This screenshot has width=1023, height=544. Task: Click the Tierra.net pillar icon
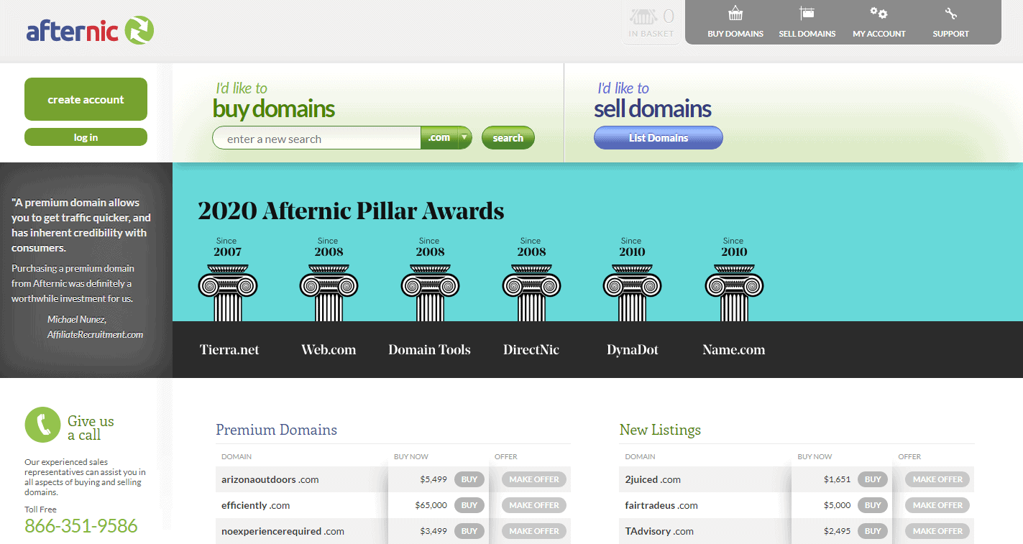(227, 292)
